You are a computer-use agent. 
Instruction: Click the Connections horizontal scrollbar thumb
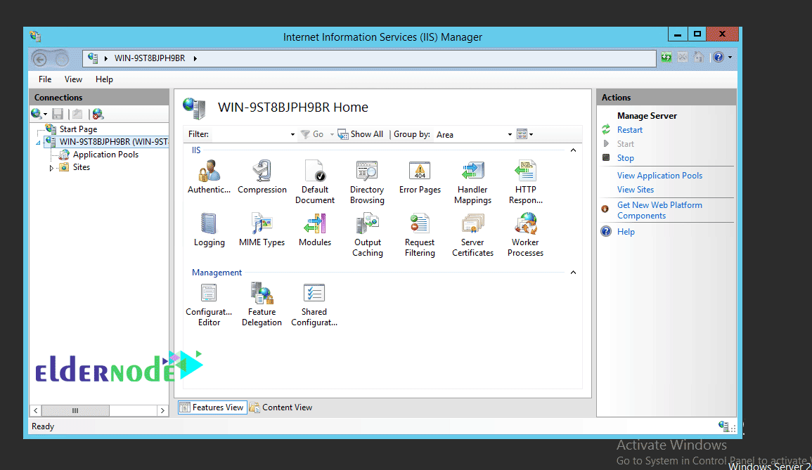click(x=75, y=410)
